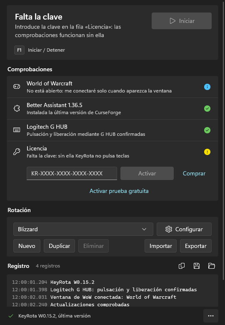This screenshot has height=325, width=225.
Task: Click the Duplicar rotation button
Action: [x=60, y=246]
